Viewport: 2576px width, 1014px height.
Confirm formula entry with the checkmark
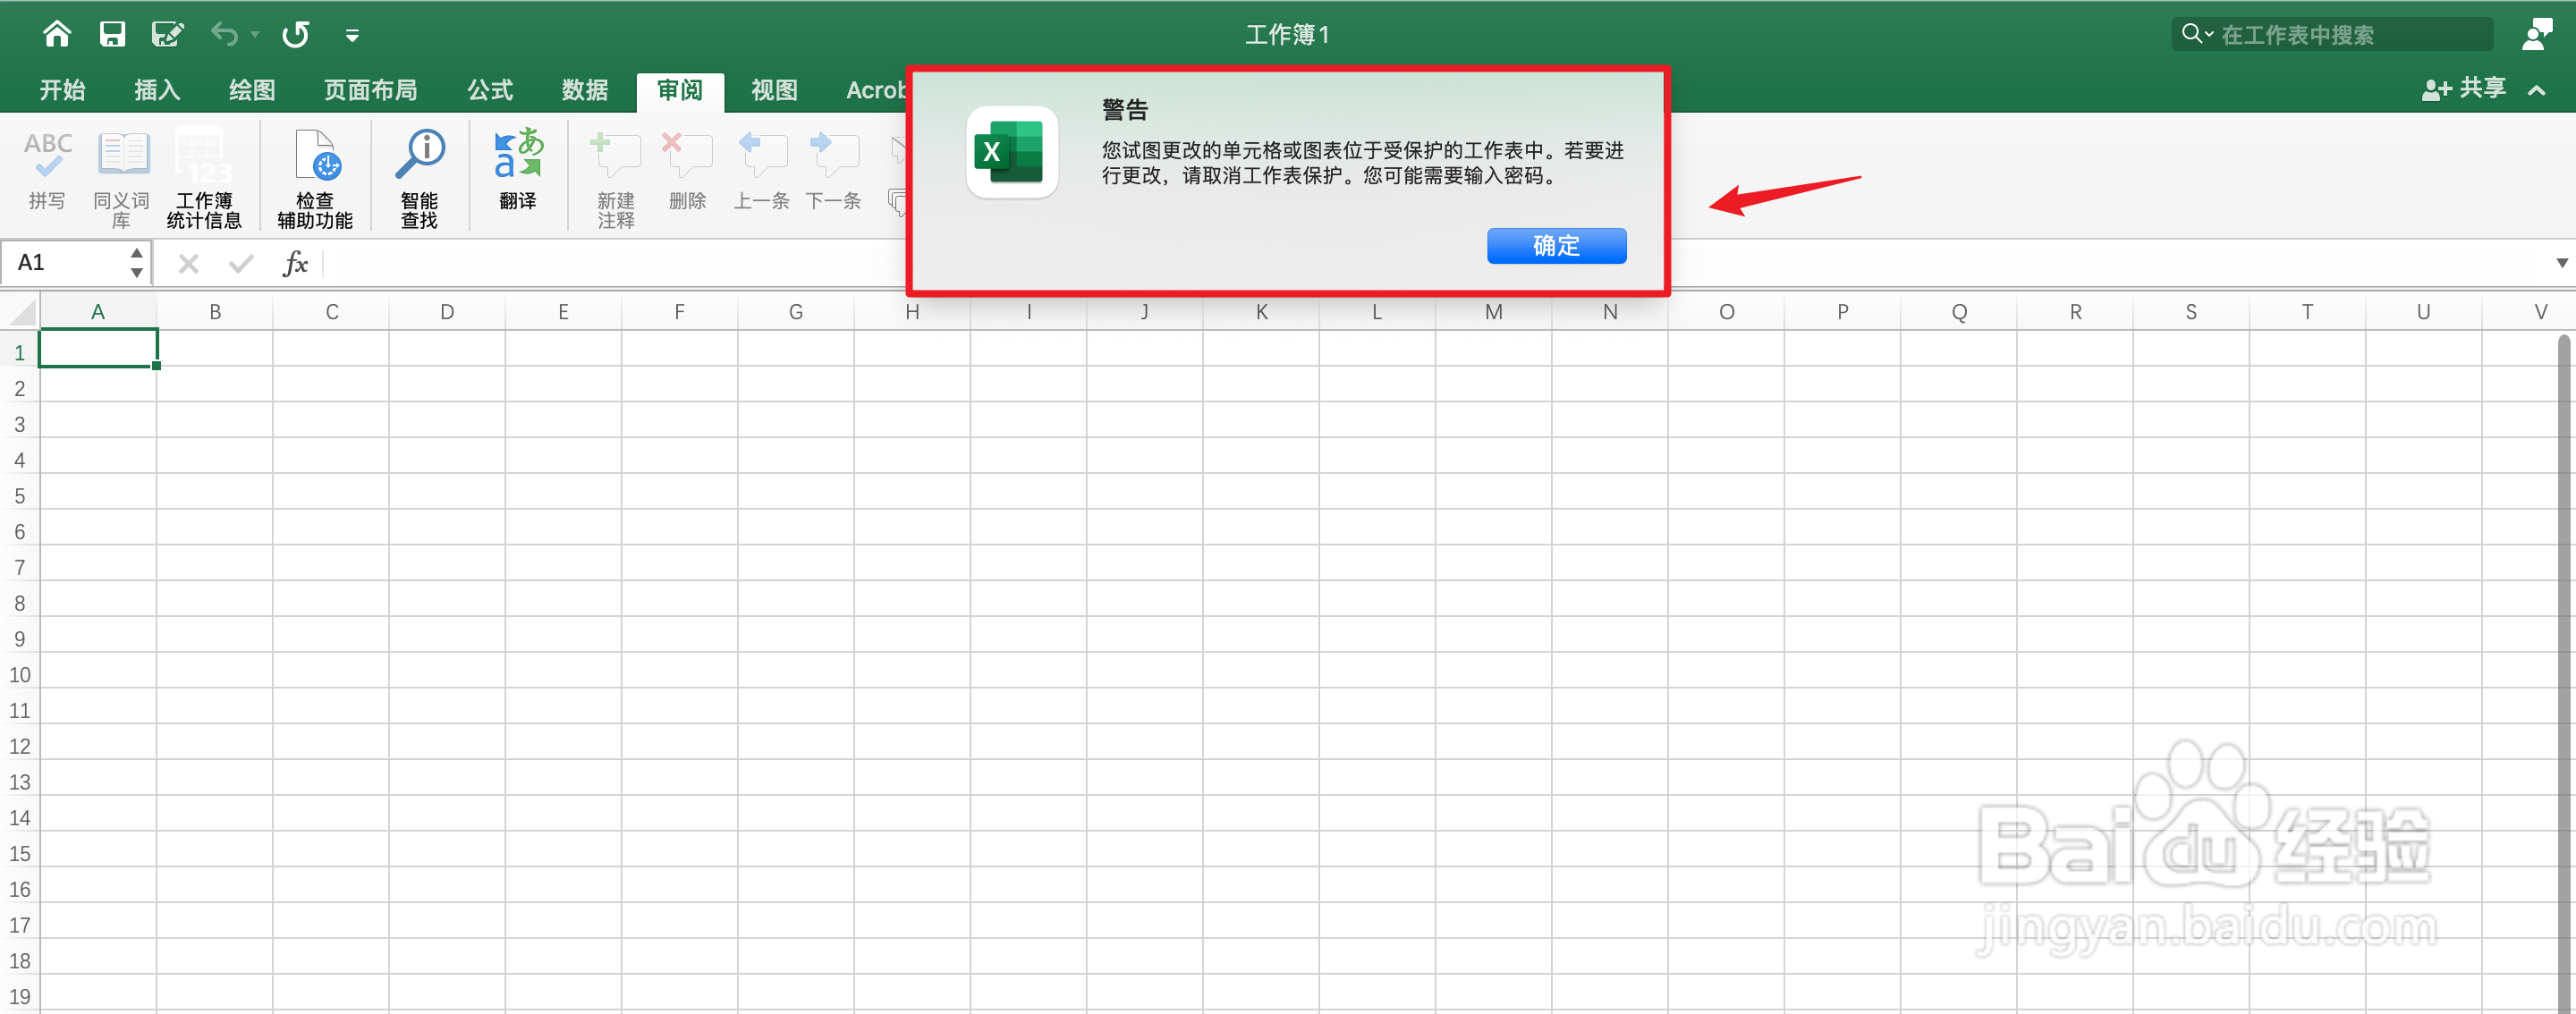pyautogui.click(x=241, y=264)
